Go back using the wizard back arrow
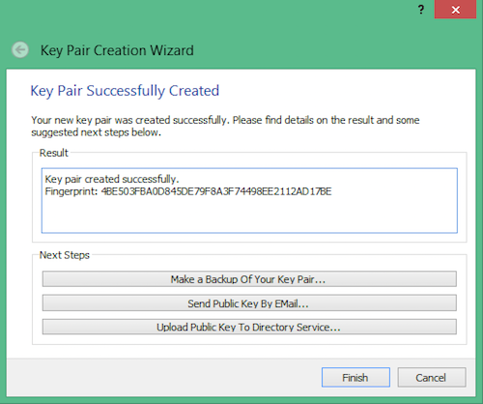The height and width of the screenshot is (404, 483). click(x=20, y=50)
